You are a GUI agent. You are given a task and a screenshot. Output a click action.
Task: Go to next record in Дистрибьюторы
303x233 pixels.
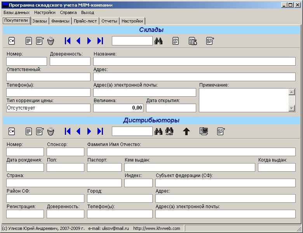[89, 131]
